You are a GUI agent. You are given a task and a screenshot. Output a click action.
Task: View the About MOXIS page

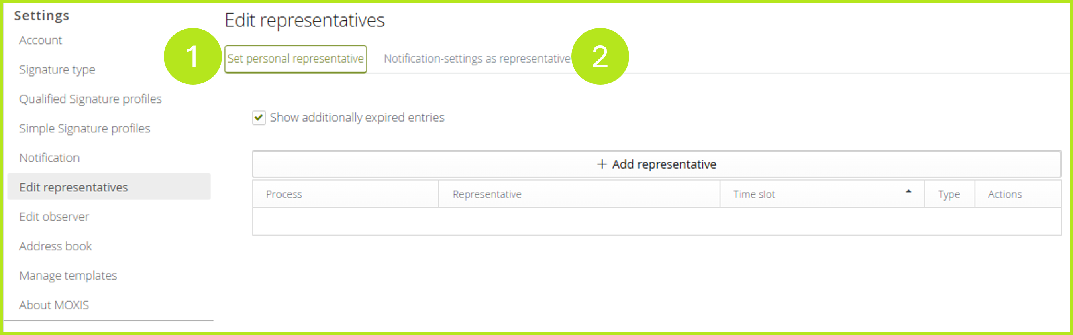point(54,305)
